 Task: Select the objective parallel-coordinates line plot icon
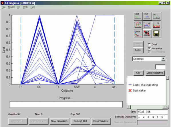click(147, 25)
